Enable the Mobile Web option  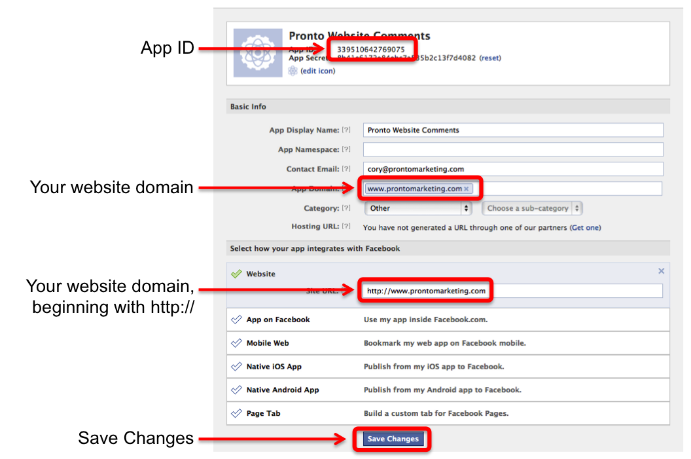[237, 342]
